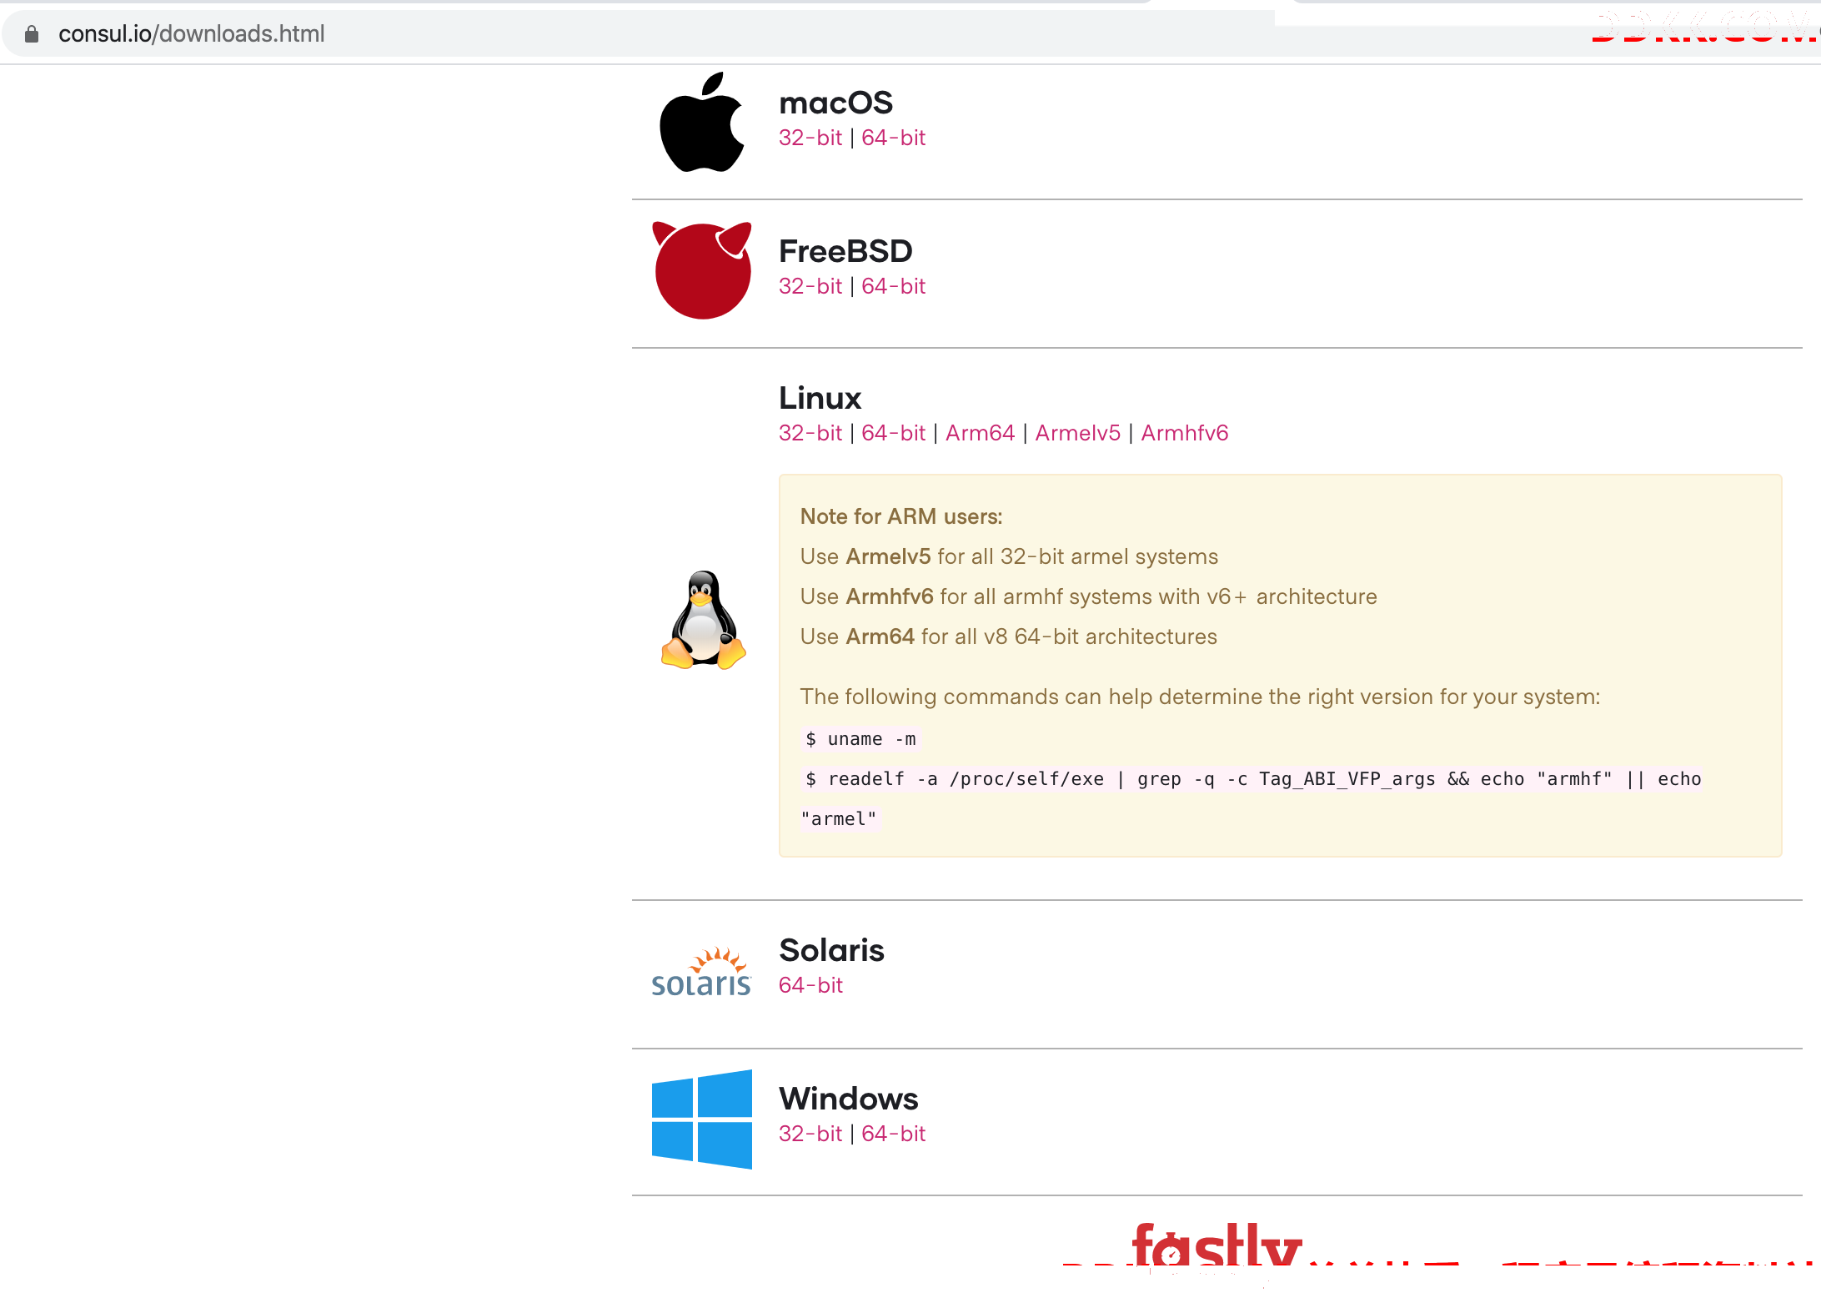This screenshot has height=1298, width=1821.
Task: Click the Apple macOS logo
Action: tap(702, 123)
